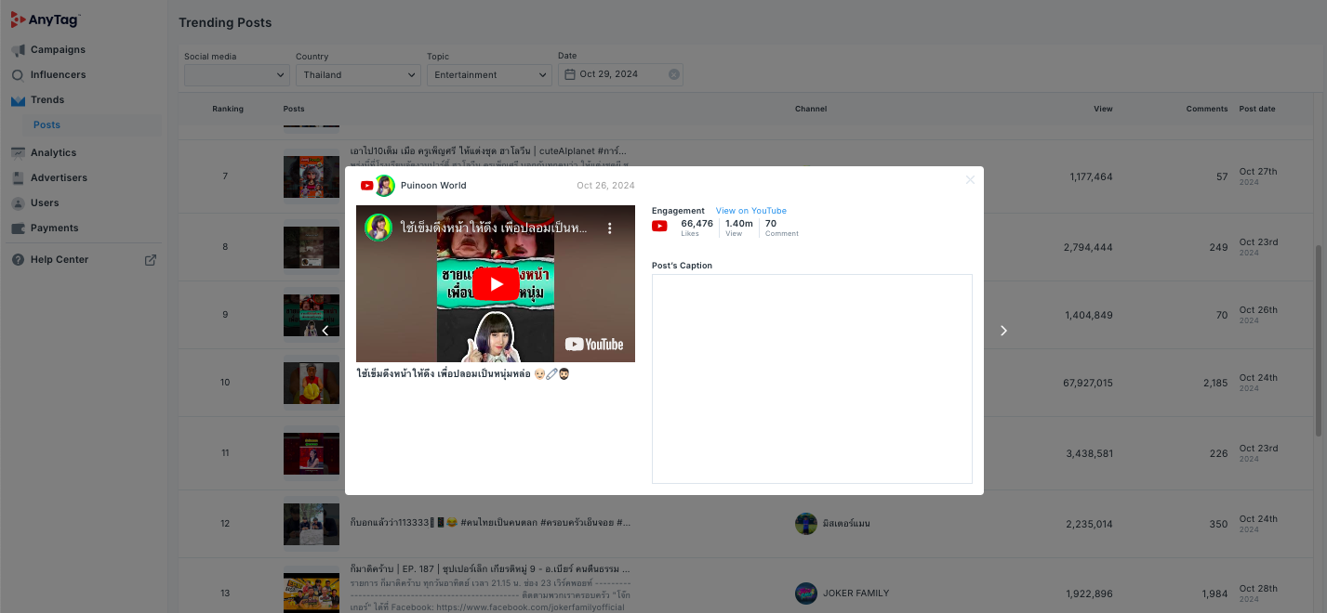Navigate to Influencers in sidebar

coord(58,75)
